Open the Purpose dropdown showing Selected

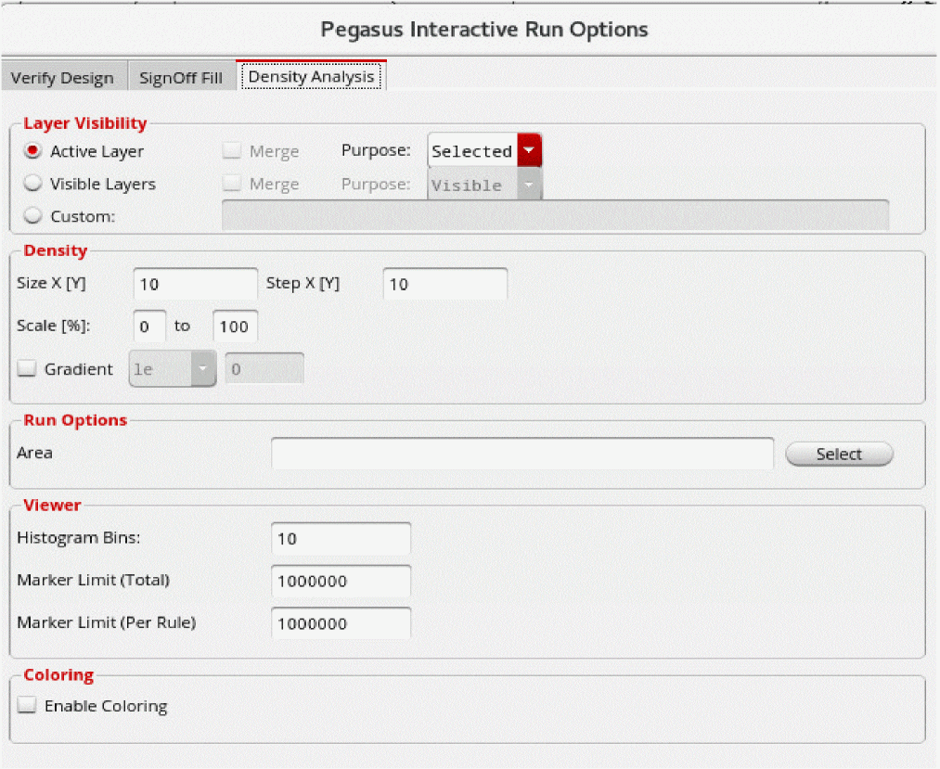(472, 151)
